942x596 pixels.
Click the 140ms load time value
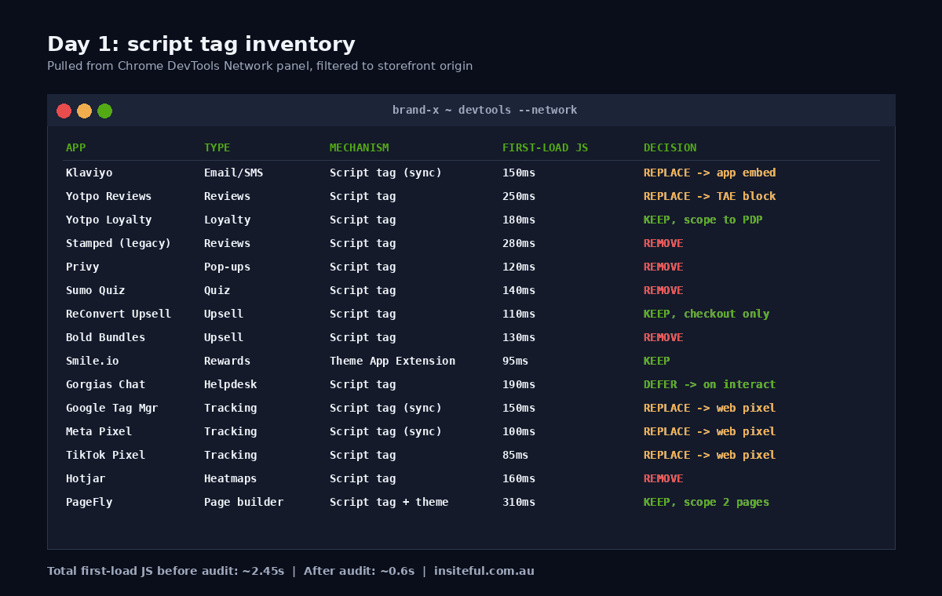(x=519, y=290)
